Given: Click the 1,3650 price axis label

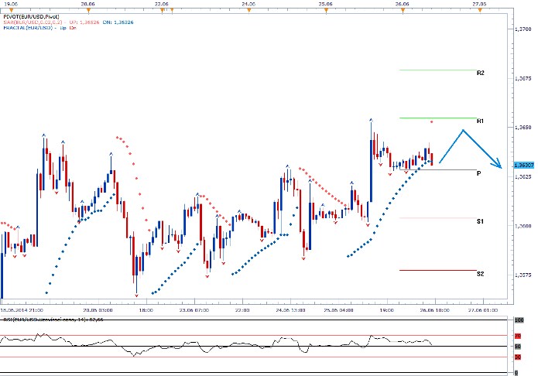Looking at the screenshot, I should coord(523,128).
